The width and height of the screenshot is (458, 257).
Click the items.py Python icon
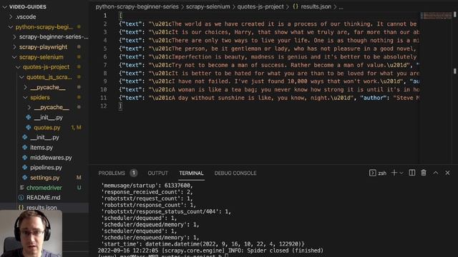(x=25, y=148)
